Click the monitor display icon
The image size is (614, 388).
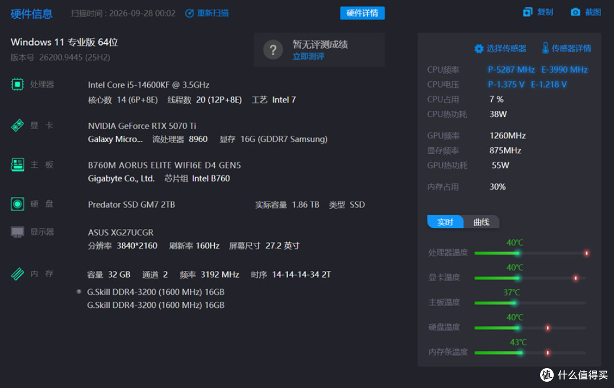[x=17, y=232]
